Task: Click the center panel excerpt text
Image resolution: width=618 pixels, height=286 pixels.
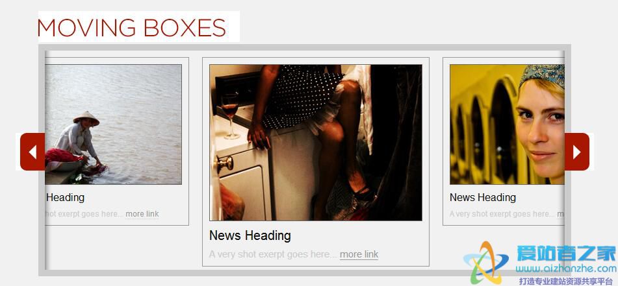Action: (272, 254)
